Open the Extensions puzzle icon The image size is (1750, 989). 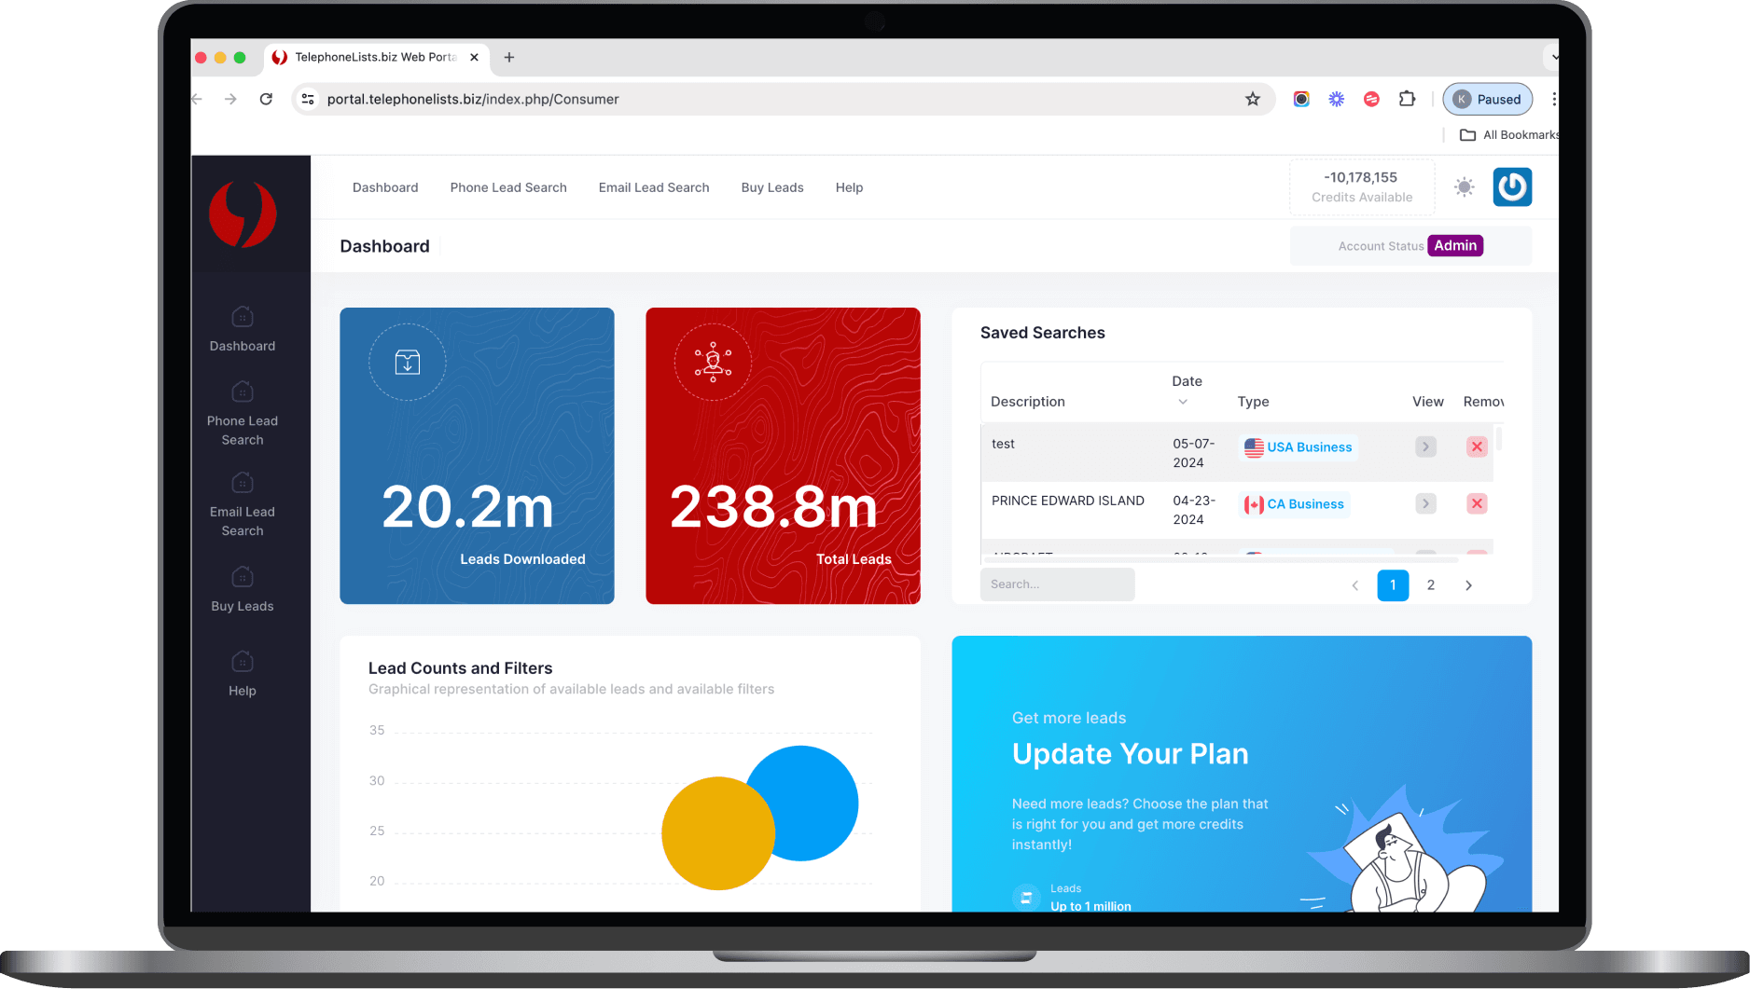pos(1407,99)
